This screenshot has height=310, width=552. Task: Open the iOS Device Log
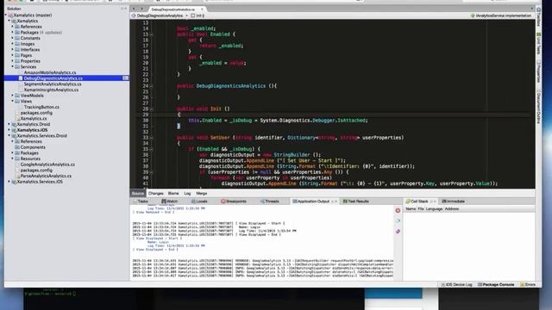tap(456, 285)
